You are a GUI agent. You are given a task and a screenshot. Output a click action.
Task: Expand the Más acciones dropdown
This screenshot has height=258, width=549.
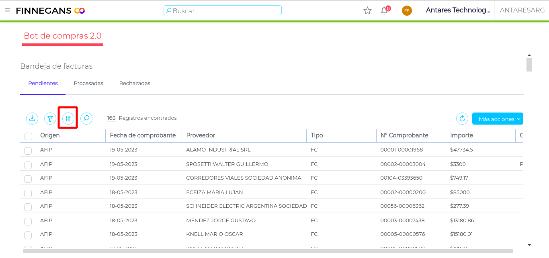pyautogui.click(x=498, y=119)
